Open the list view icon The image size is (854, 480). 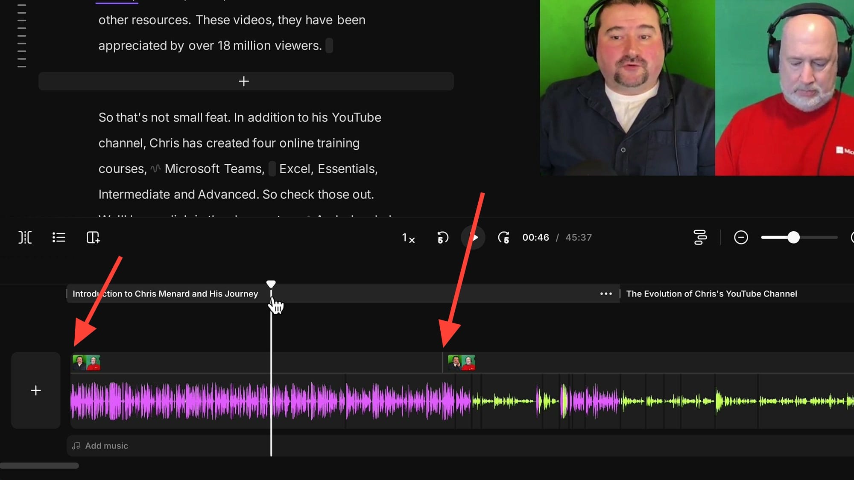click(59, 237)
